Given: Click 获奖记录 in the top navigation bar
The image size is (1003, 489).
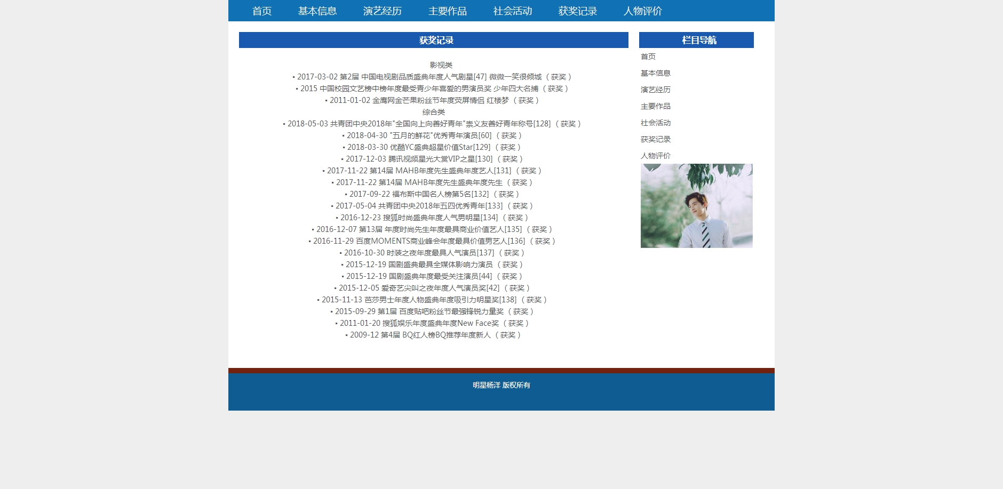Looking at the screenshot, I should pos(577,11).
